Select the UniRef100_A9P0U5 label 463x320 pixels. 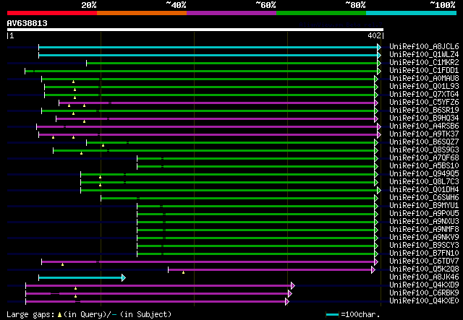[424, 214]
